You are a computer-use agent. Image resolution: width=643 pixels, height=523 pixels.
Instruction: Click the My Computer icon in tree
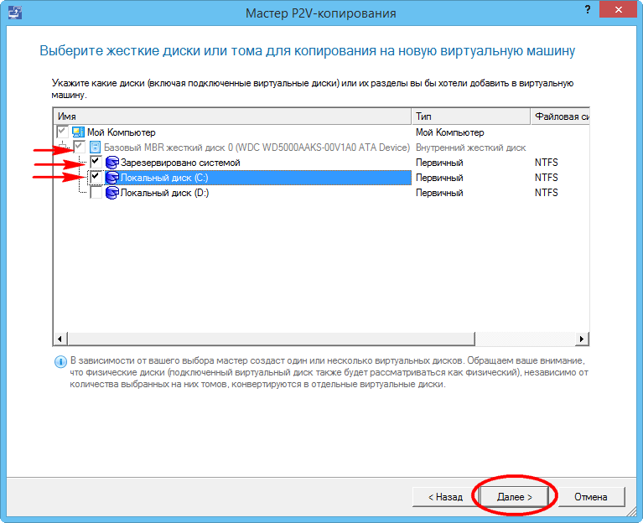coord(78,132)
